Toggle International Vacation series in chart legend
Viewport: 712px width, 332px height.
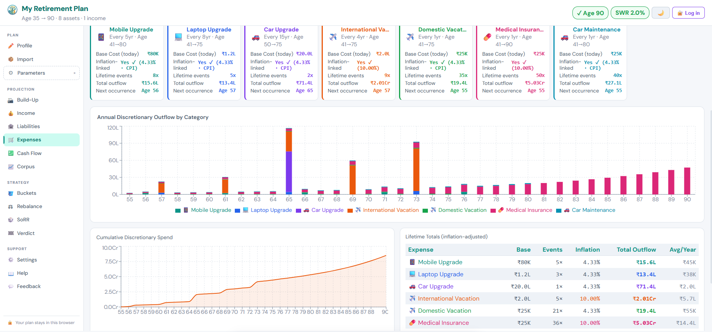[383, 210]
